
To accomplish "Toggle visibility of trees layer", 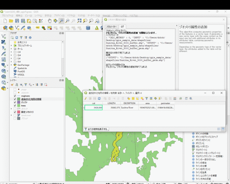I will (x=15, y=106).
